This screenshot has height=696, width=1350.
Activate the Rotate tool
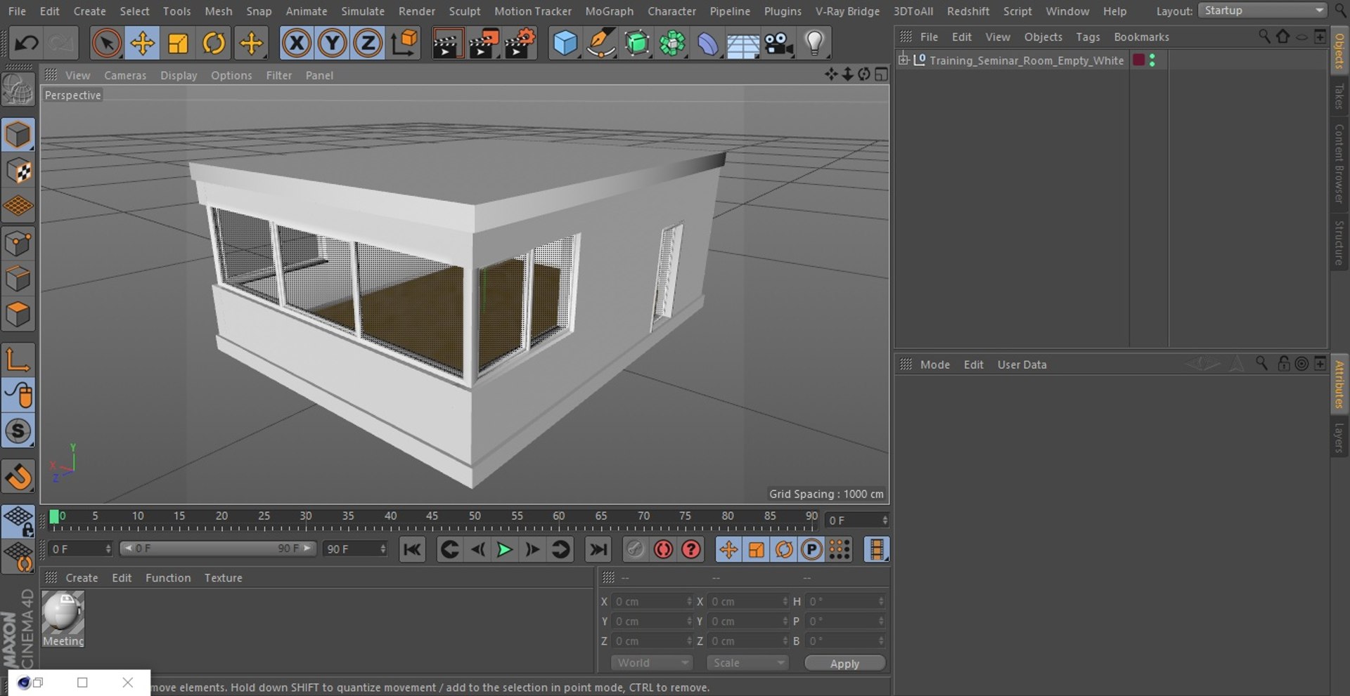tap(214, 44)
